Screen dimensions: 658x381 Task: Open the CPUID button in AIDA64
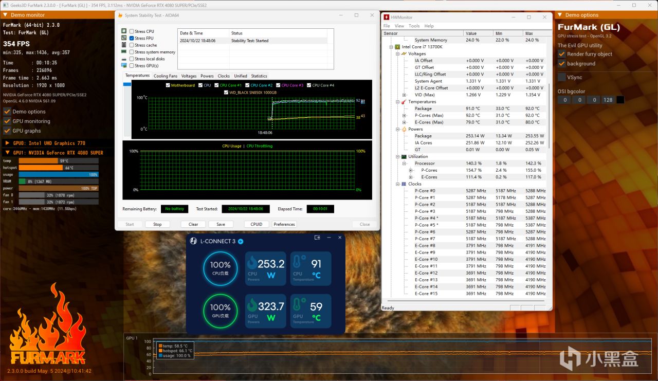click(x=257, y=224)
